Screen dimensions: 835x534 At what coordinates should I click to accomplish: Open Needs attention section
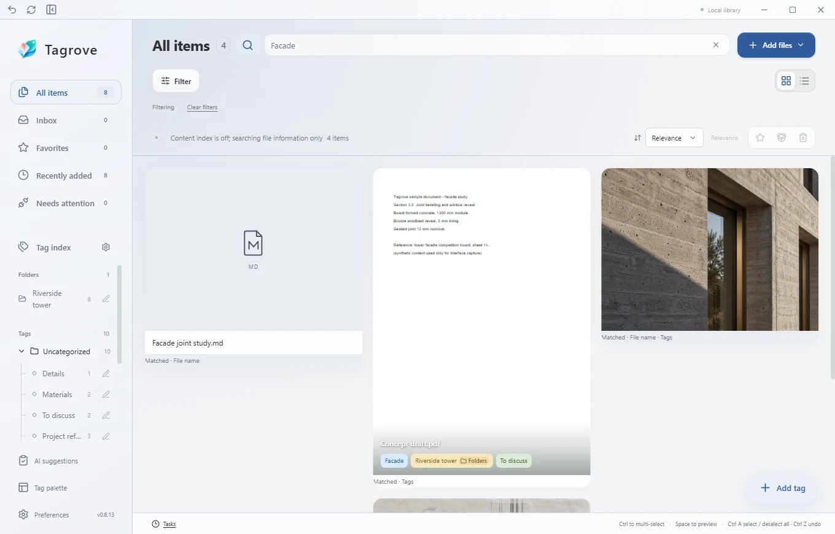(x=66, y=203)
